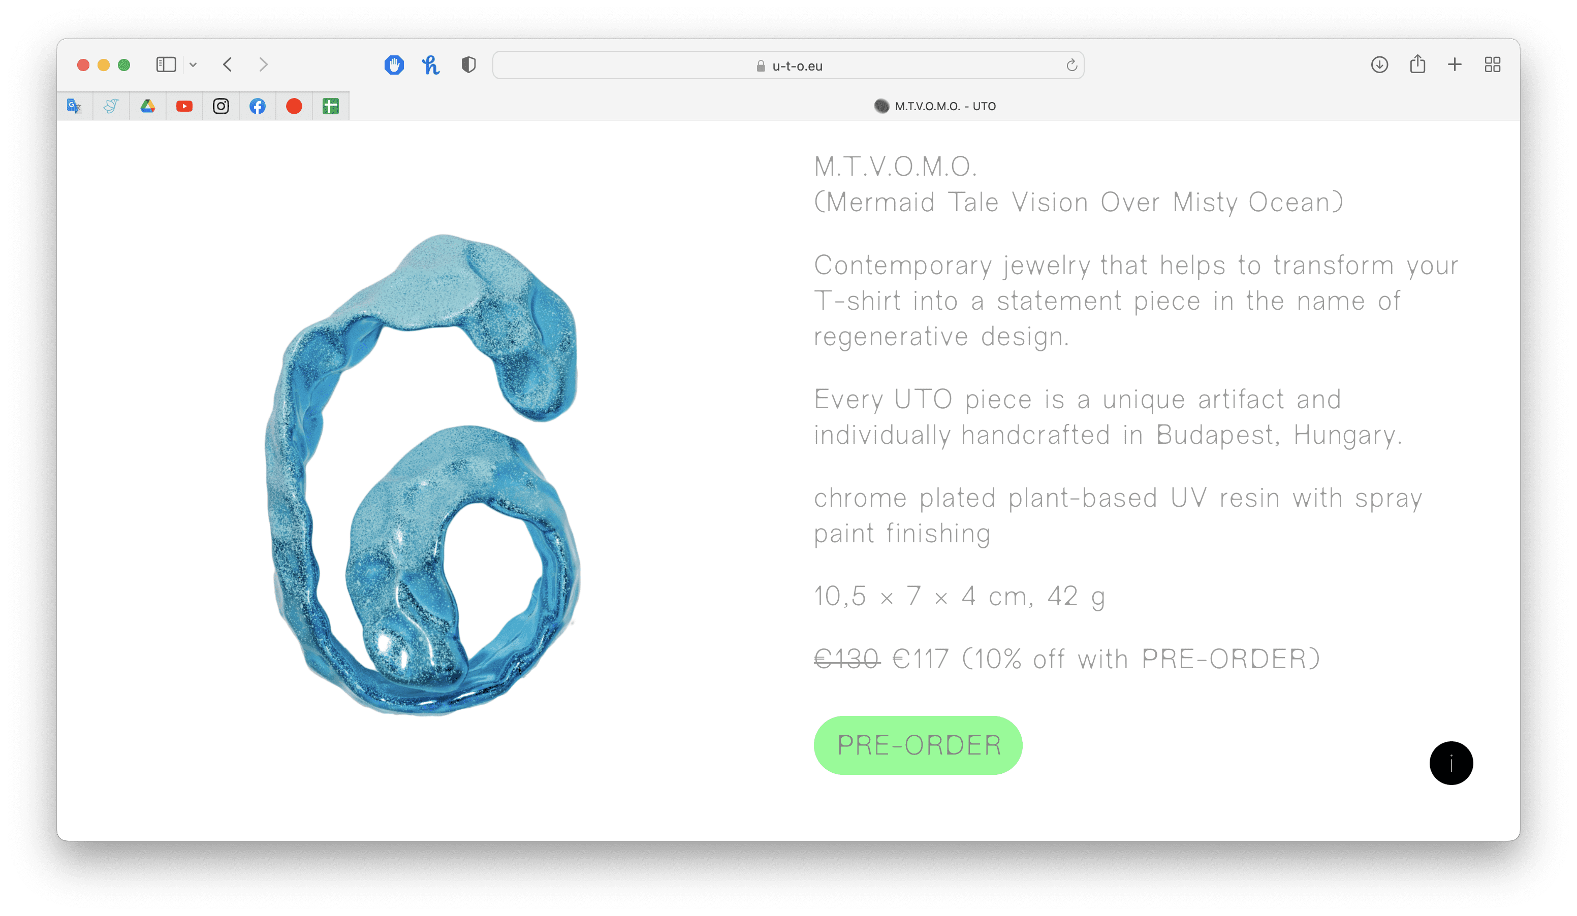
Task: Toggle the Safari sidebar
Action: [166, 64]
